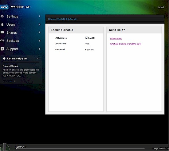Go to previous help tip arrow
The image size is (169, 151).
(x=4, y=81)
